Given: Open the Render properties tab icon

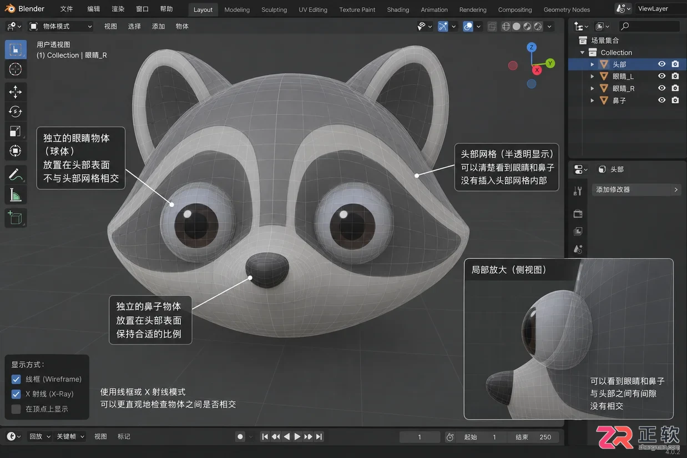Looking at the screenshot, I should click(578, 214).
